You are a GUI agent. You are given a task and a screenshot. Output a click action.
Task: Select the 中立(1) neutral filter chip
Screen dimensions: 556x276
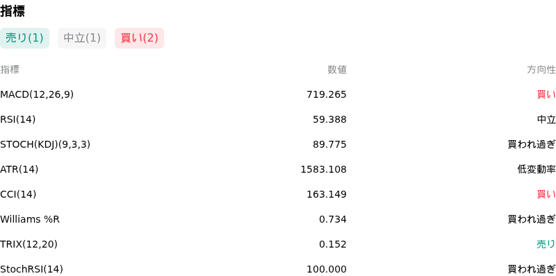tap(82, 38)
